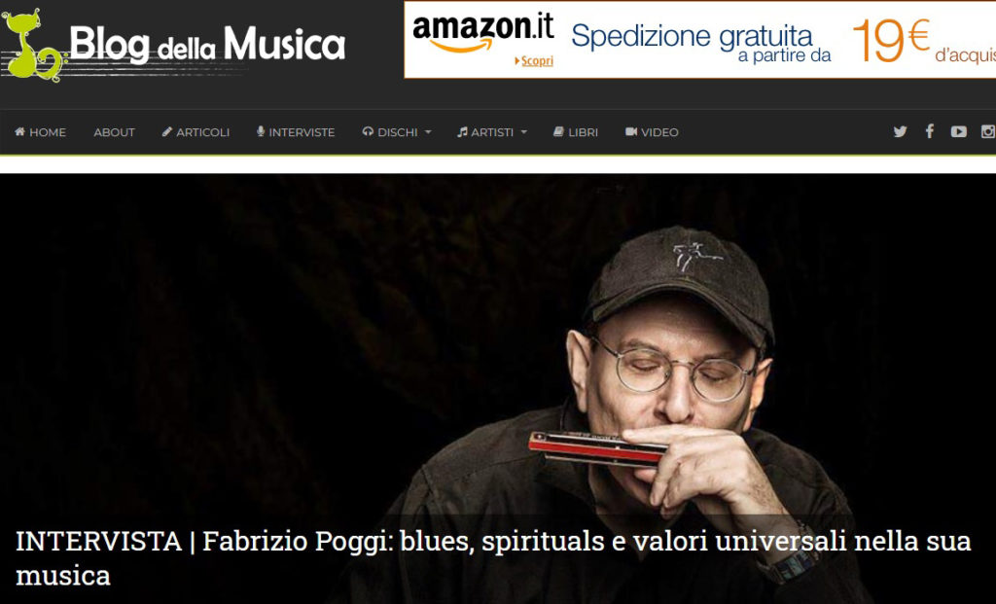Screen dimensions: 996x604
Task: Open the Fabrizio Poggi interview headline
Action: click(493, 558)
